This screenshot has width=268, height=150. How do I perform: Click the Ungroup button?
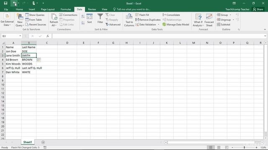pos(224,20)
